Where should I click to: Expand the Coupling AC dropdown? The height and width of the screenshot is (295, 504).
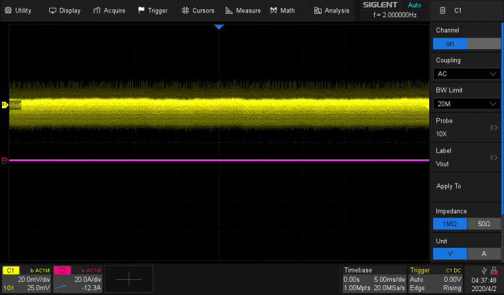coord(467,74)
